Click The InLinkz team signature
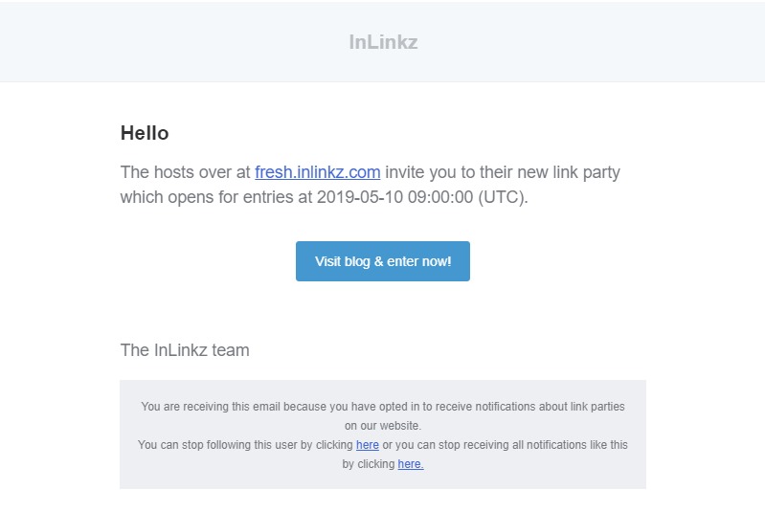This screenshot has width=765, height=512. pyautogui.click(x=185, y=350)
